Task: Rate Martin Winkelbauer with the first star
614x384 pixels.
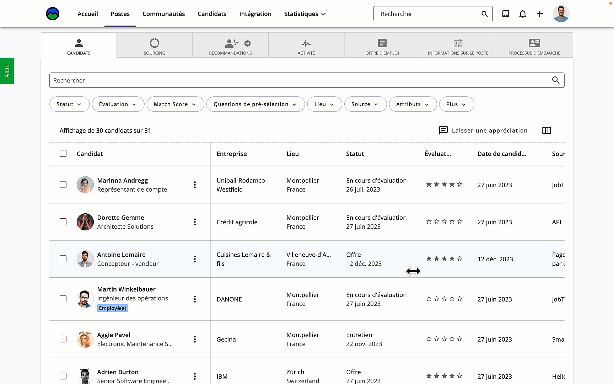Action: [x=428, y=299]
